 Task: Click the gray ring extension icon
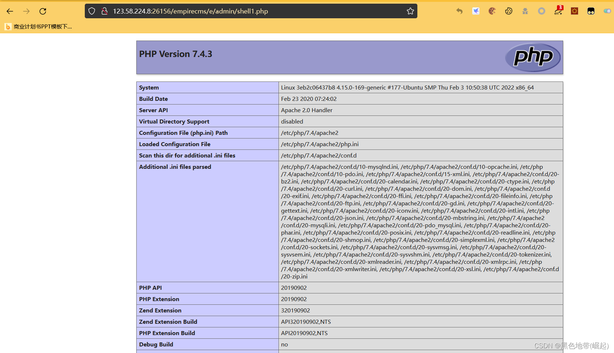(541, 11)
